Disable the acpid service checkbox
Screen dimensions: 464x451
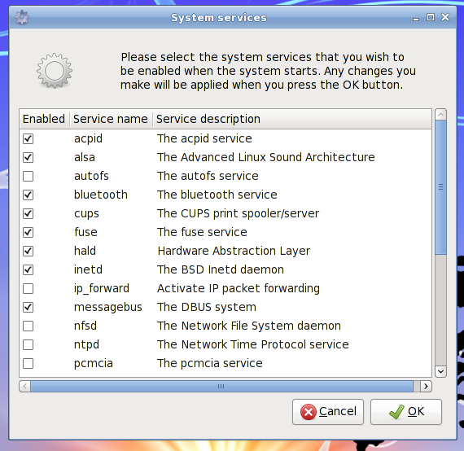(x=28, y=138)
